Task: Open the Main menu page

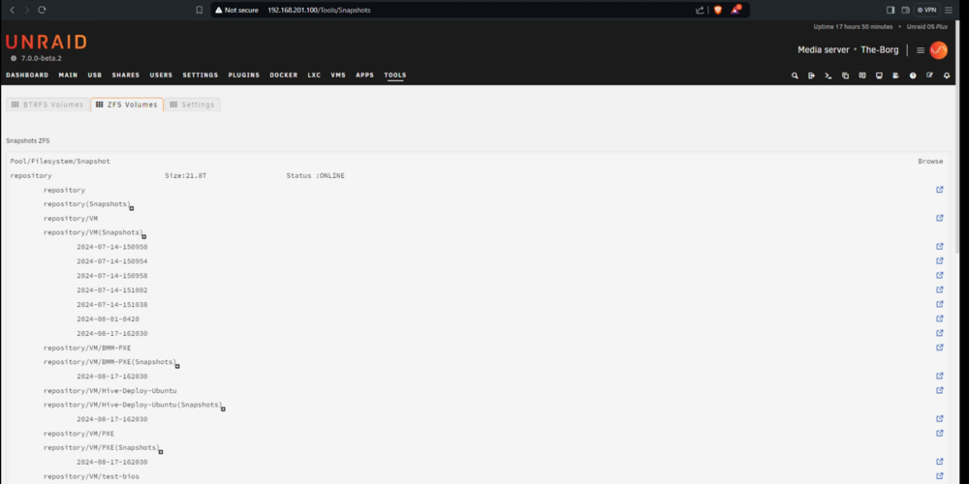Action: (68, 76)
